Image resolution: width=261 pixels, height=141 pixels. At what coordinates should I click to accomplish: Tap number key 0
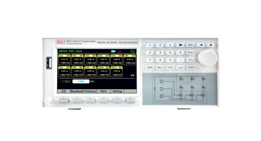(x=180, y=52)
